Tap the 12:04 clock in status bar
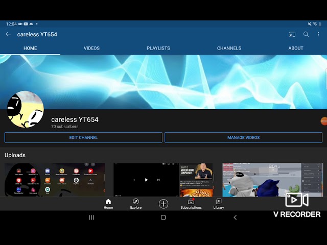The height and width of the screenshot is (245, 327). point(11,24)
